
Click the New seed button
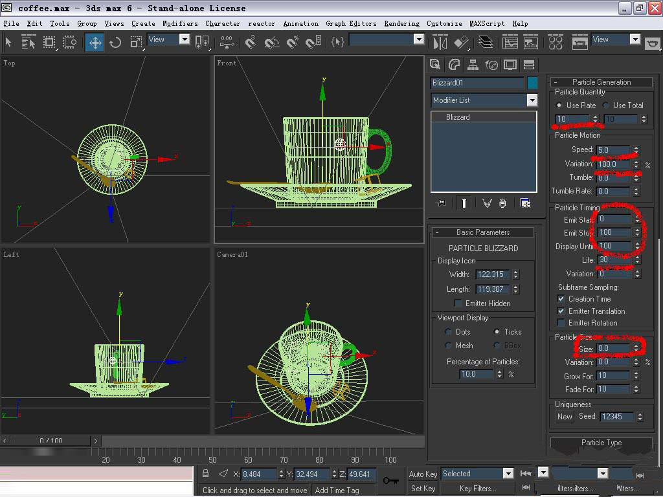(565, 417)
